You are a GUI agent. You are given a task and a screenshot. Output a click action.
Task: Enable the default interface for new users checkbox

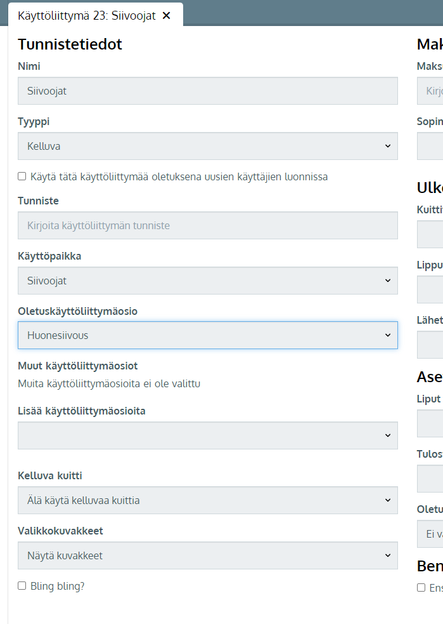pyautogui.click(x=22, y=176)
